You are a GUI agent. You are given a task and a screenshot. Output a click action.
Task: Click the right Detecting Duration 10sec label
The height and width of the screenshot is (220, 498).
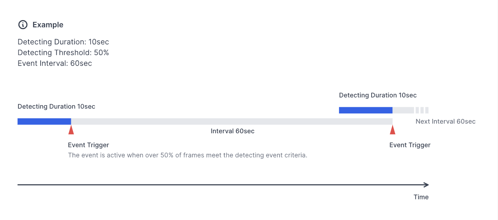coord(378,95)
